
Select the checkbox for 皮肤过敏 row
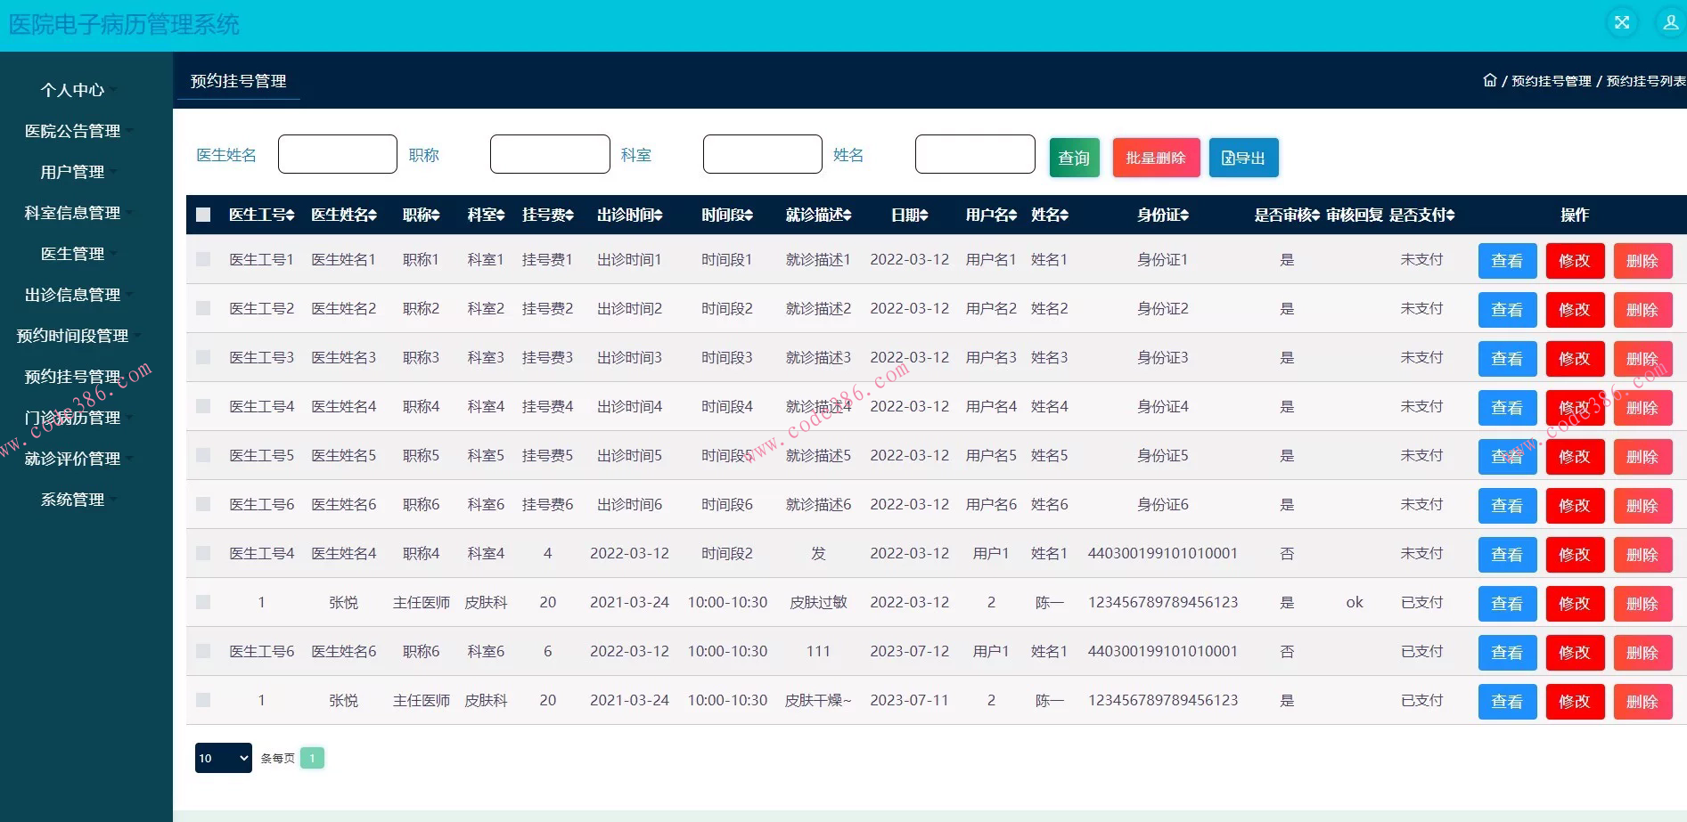click(x=203, y=602)
